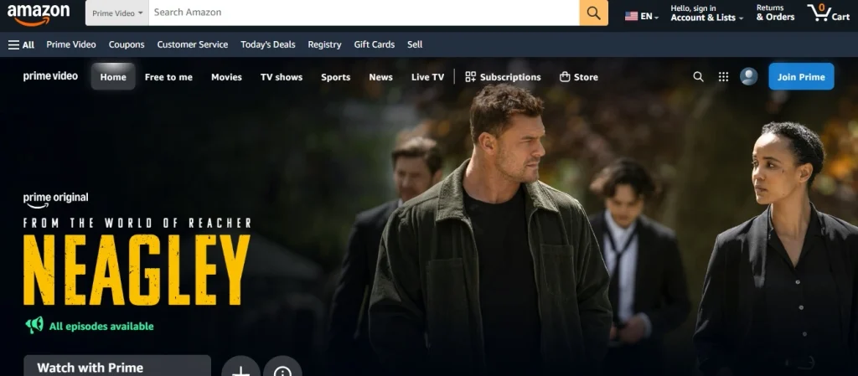This screenshot has width=858, height=376.
Task: Open the Movies tab
Action: (x=226, y=77)
